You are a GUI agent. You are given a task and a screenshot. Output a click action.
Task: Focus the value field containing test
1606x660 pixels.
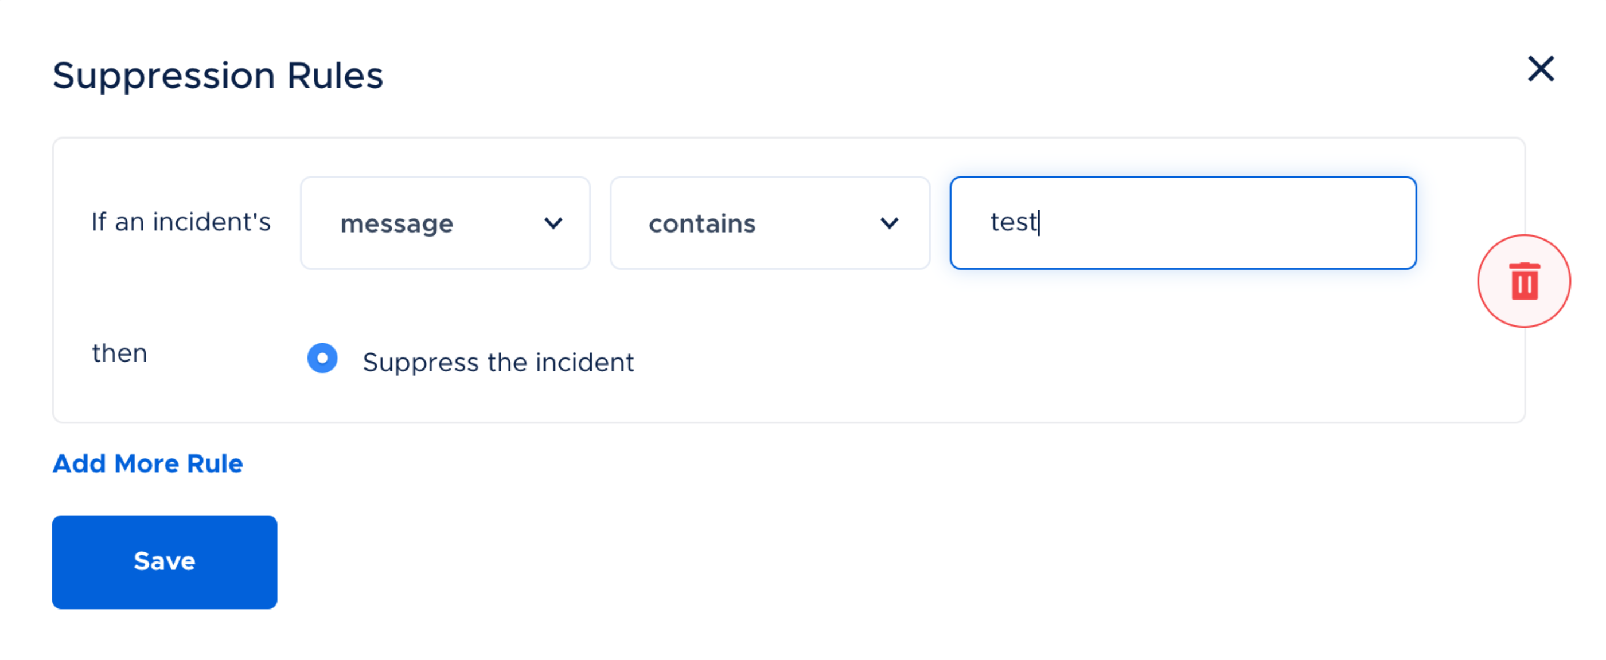(1183, 223)
